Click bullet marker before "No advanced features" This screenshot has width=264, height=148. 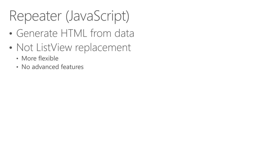pyautogui.click(x=17, y=67)
